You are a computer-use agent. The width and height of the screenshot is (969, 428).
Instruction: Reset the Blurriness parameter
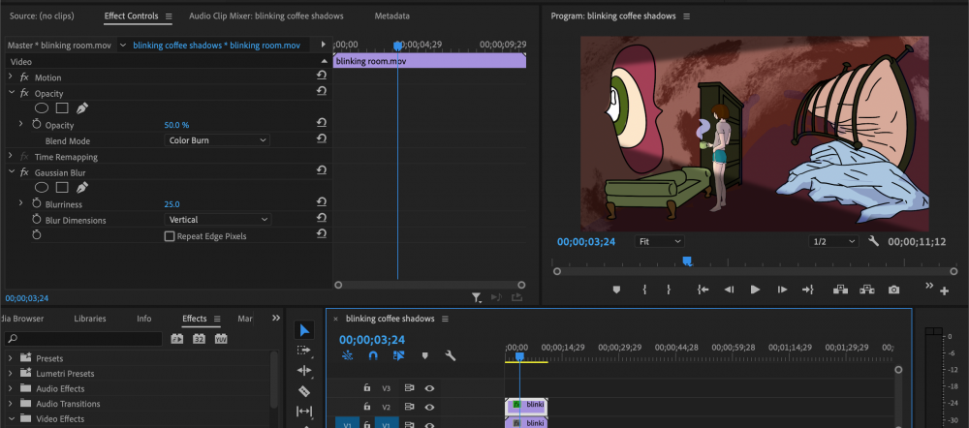pos(322,202)
